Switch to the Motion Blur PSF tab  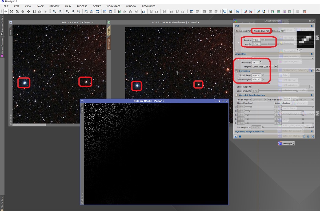261,31
